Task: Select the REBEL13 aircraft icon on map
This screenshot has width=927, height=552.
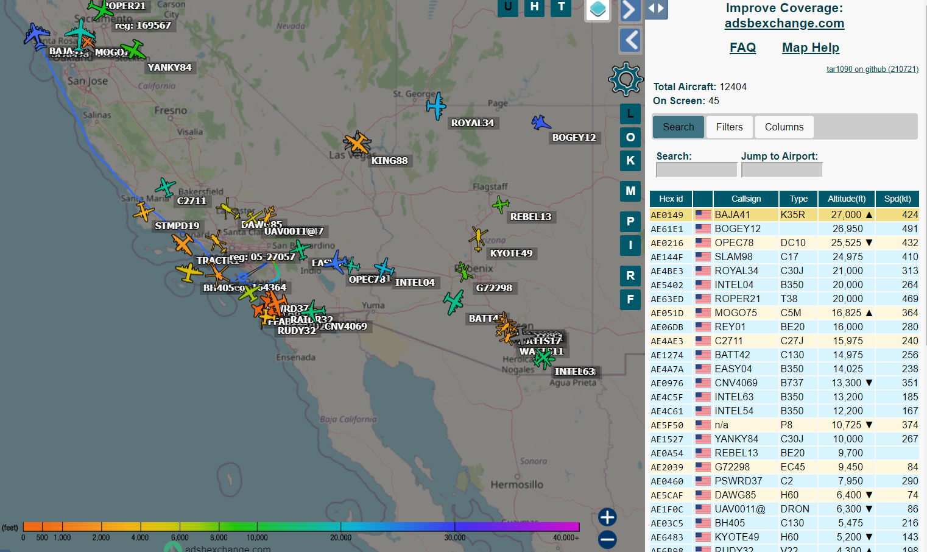Action: (500, 204)
